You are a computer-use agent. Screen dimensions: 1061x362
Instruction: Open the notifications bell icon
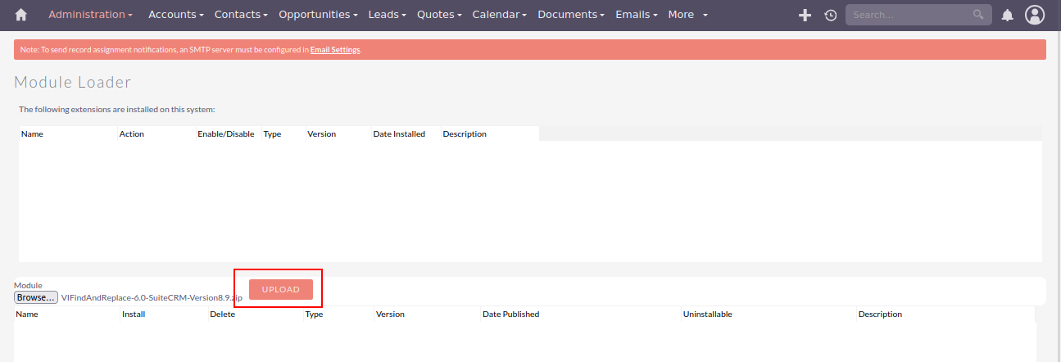pos(1007,15)
